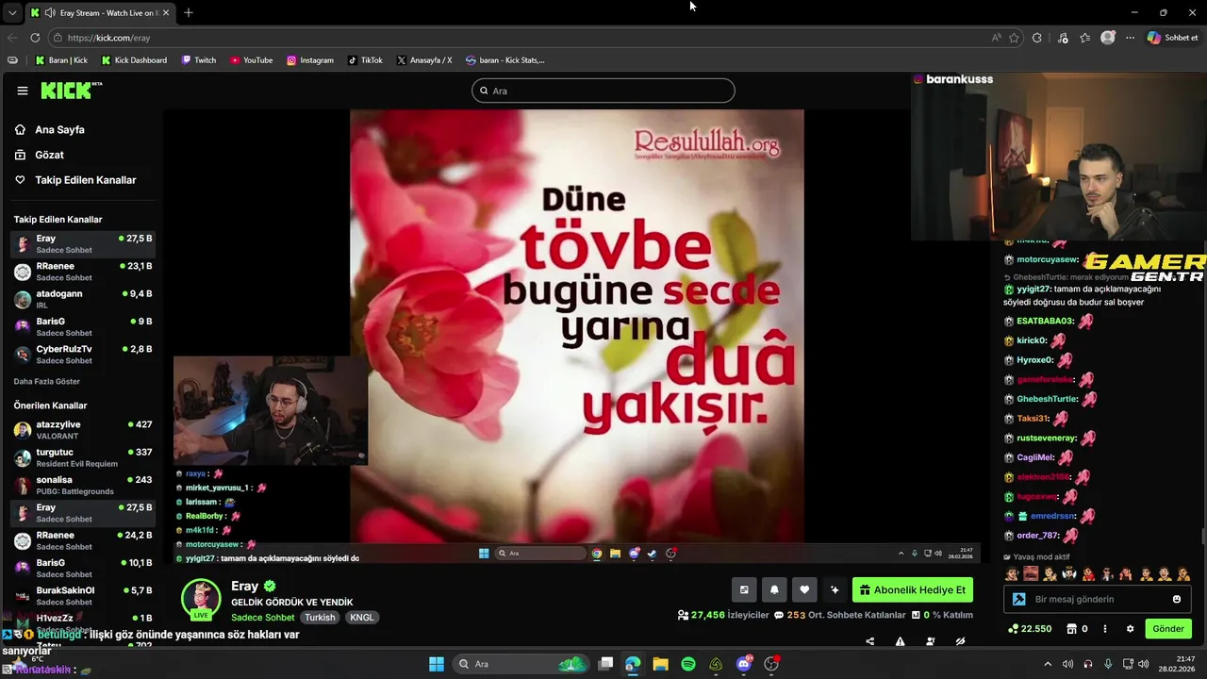Open RRaenee channel with 23,1 B viewers
This screenshot has height=679, width=1207.
[83, 272]
